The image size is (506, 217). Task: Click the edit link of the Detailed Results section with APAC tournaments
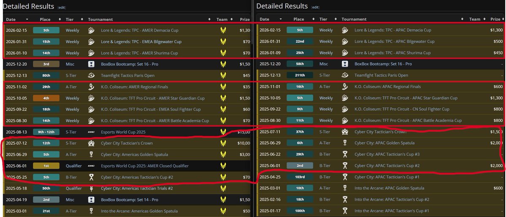pos(315,7)
